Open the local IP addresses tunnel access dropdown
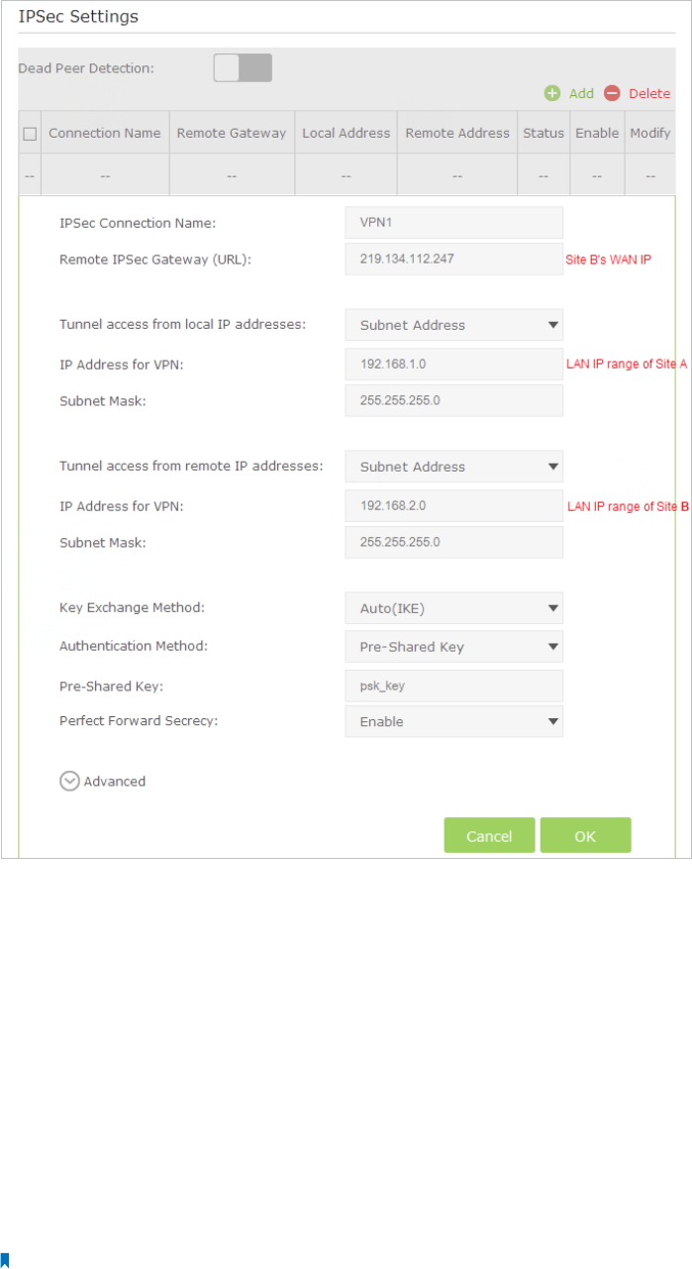 [453, 325]
